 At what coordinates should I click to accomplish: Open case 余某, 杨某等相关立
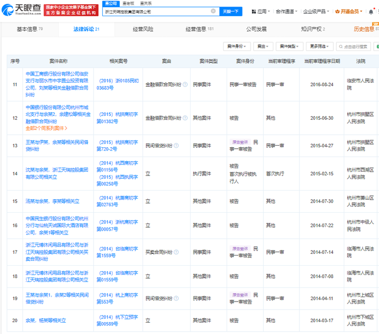coord(45,320)
